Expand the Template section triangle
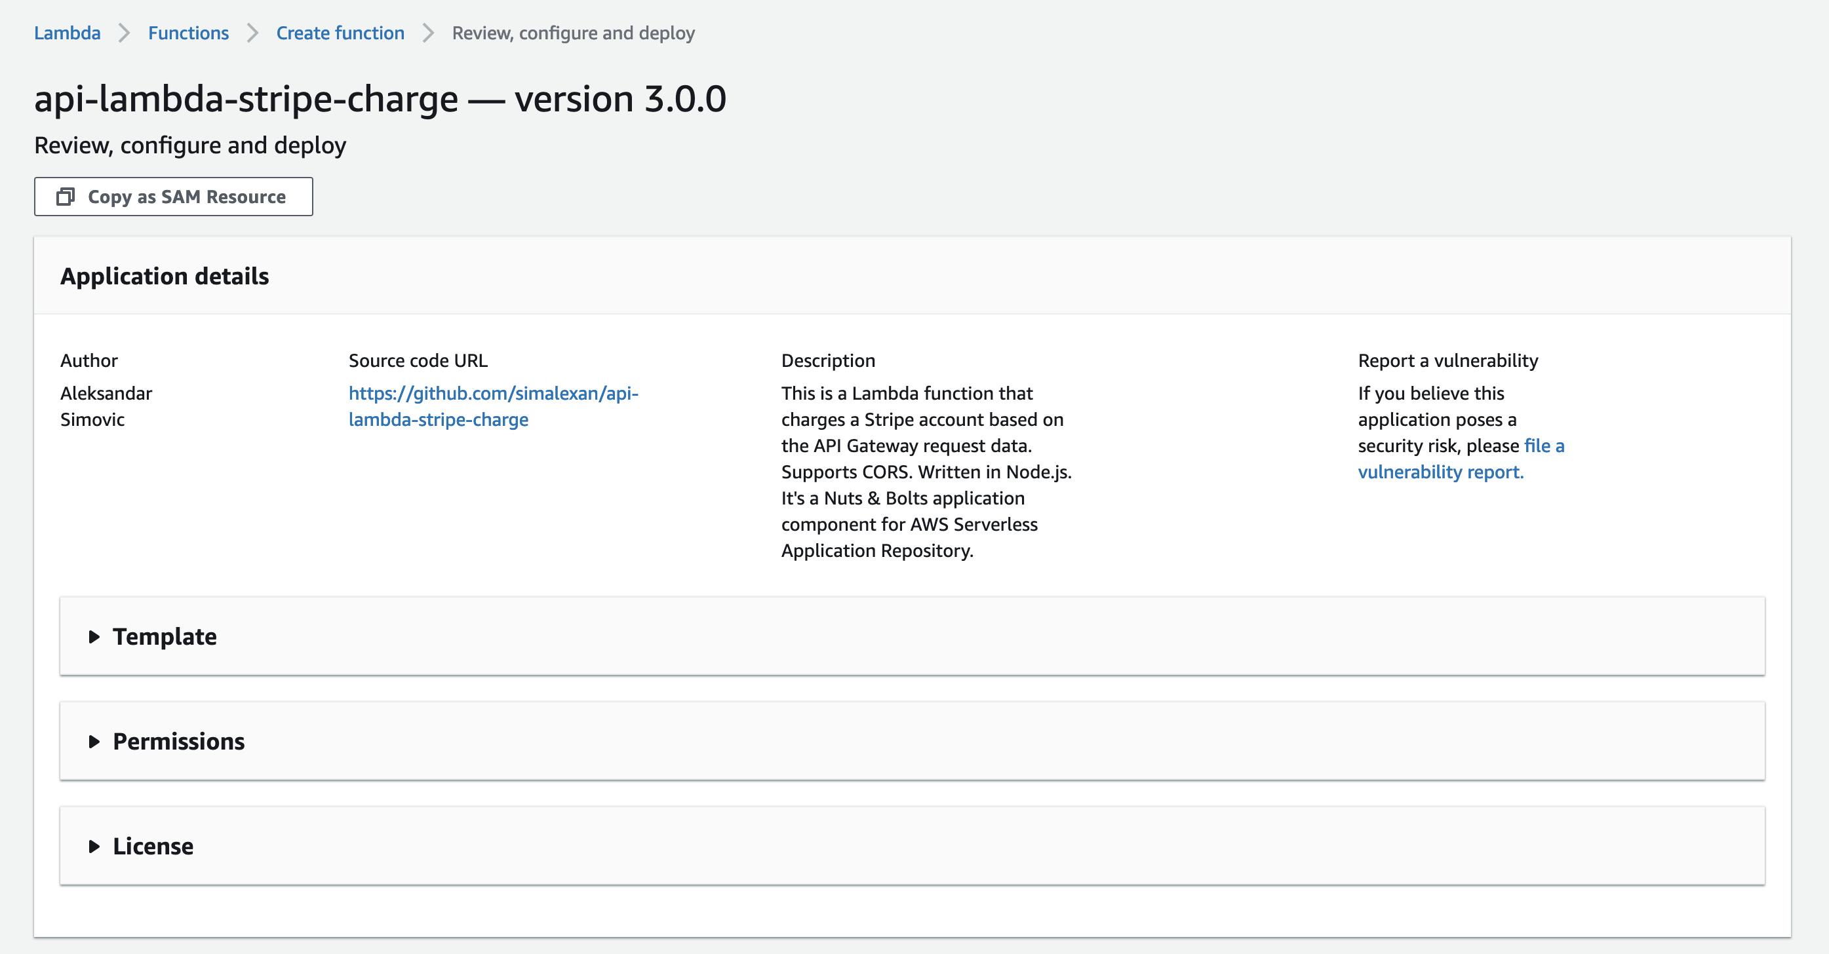Image resolution: width=1829 pixels, height=954 pixels. 94,637
